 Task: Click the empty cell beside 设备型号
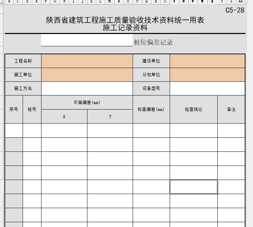pos(207,88)
